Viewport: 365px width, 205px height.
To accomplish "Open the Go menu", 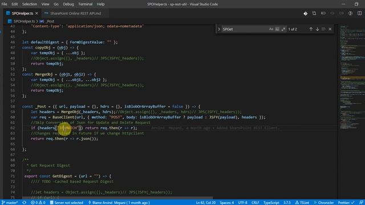I will click(x=56, y=4).
